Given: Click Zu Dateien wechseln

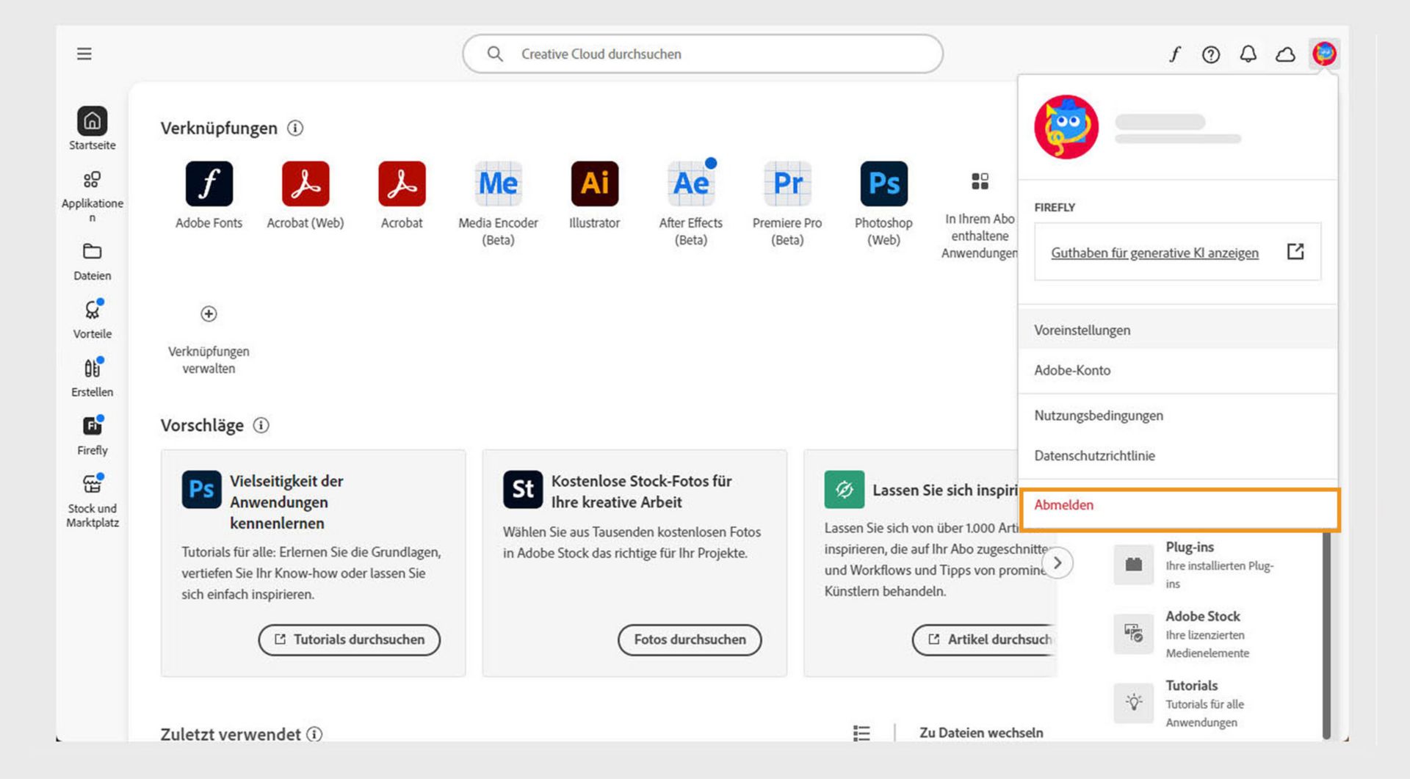Looking at the screenshot, I should (981, 733).
